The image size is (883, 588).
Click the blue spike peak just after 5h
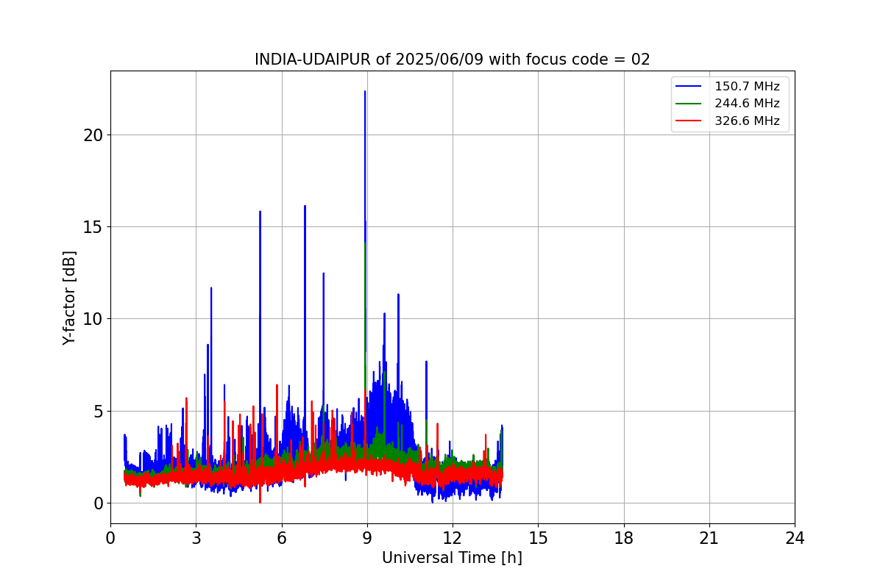[x=260, y=212]
